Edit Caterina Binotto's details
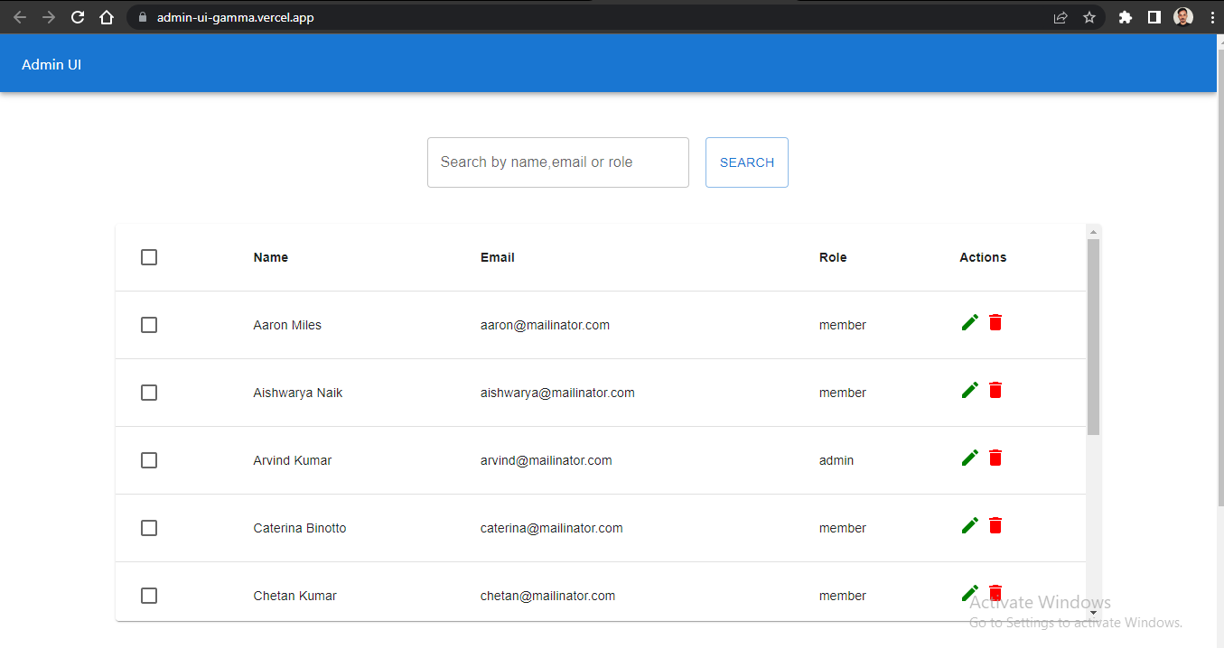This screenshot has width=1224, height=648. click(x=969, y=524)
